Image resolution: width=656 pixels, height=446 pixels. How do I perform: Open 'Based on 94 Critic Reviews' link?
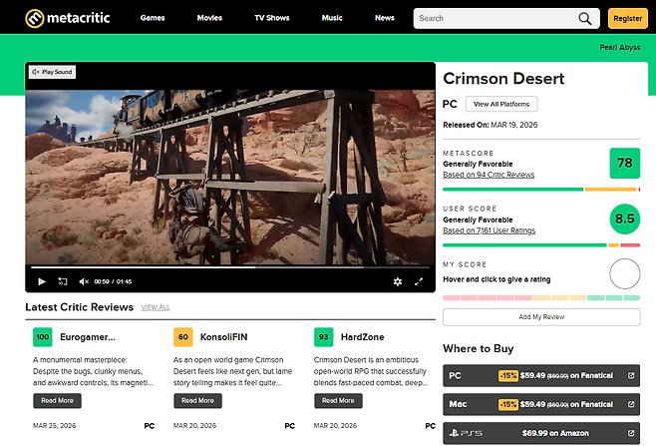(489, 175)
